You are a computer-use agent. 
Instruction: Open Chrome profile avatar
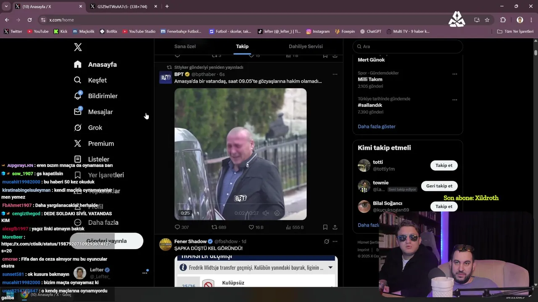(x=520, y=20)
